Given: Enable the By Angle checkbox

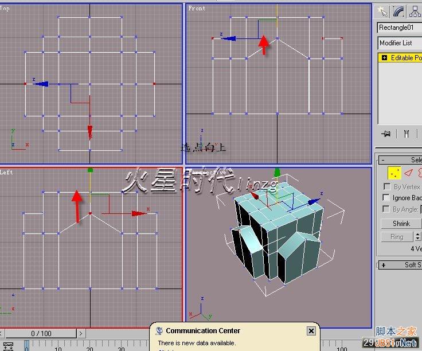Looking at the screenshot, I should [x=386, y=209].
